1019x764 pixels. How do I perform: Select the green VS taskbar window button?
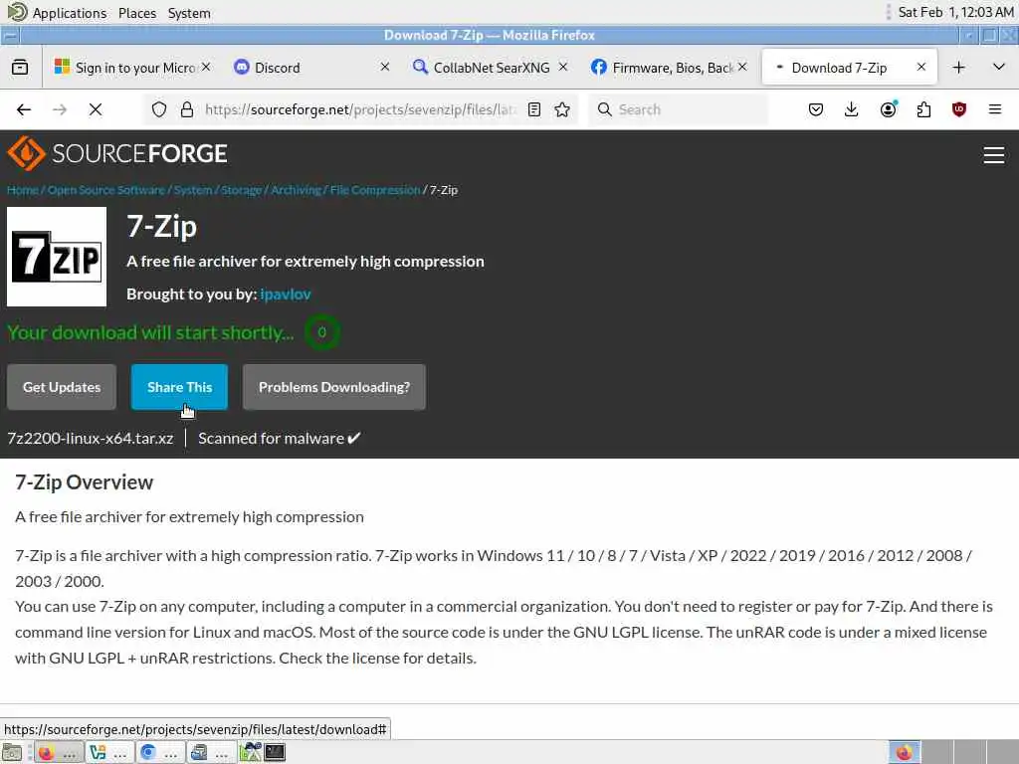click(x=109, y=752)
